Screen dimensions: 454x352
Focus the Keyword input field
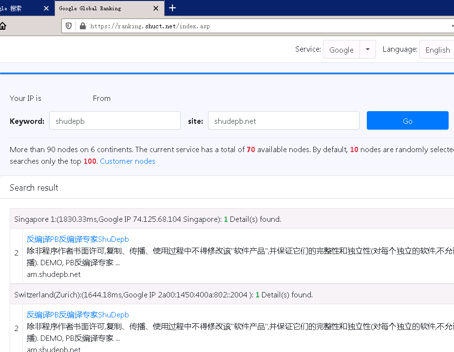tap(115, 120)
